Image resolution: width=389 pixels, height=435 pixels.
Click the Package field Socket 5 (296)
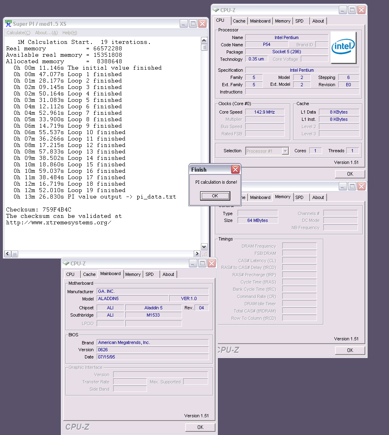coord(287,52)
